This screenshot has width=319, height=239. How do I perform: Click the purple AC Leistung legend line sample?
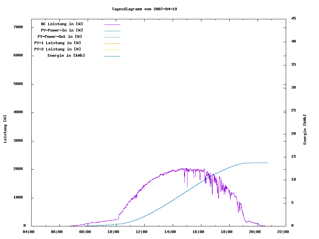(x=112, y=25)
